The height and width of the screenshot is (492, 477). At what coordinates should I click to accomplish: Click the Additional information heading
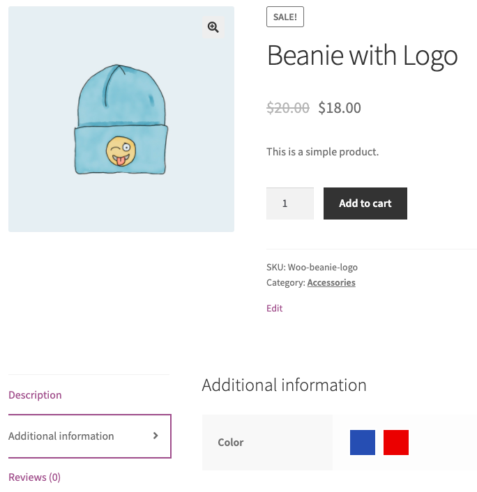pos(284,385)
